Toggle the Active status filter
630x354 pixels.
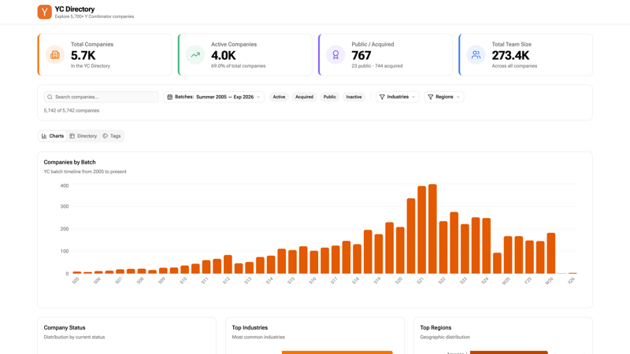pyautogui.click(x=279, y=97)
